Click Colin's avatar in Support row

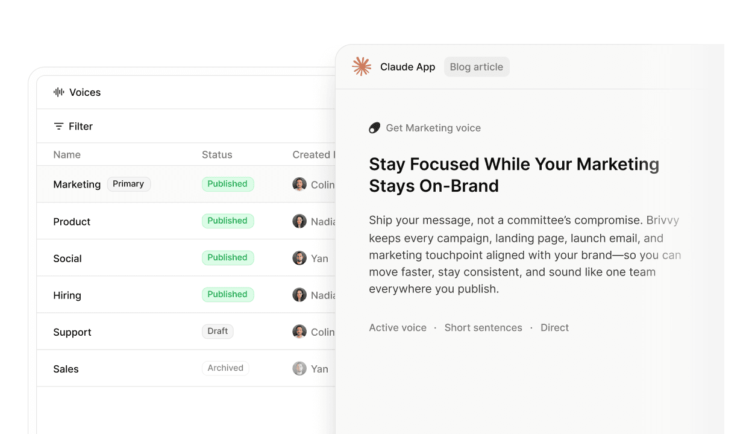coord(299,332)
